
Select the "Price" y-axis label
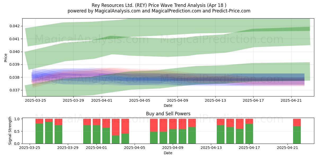[6, 58]
